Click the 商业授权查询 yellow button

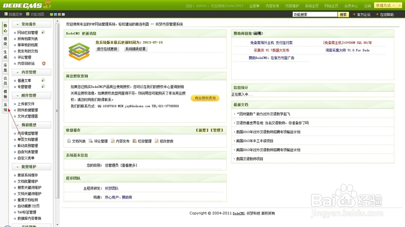(x=205, y=98)
